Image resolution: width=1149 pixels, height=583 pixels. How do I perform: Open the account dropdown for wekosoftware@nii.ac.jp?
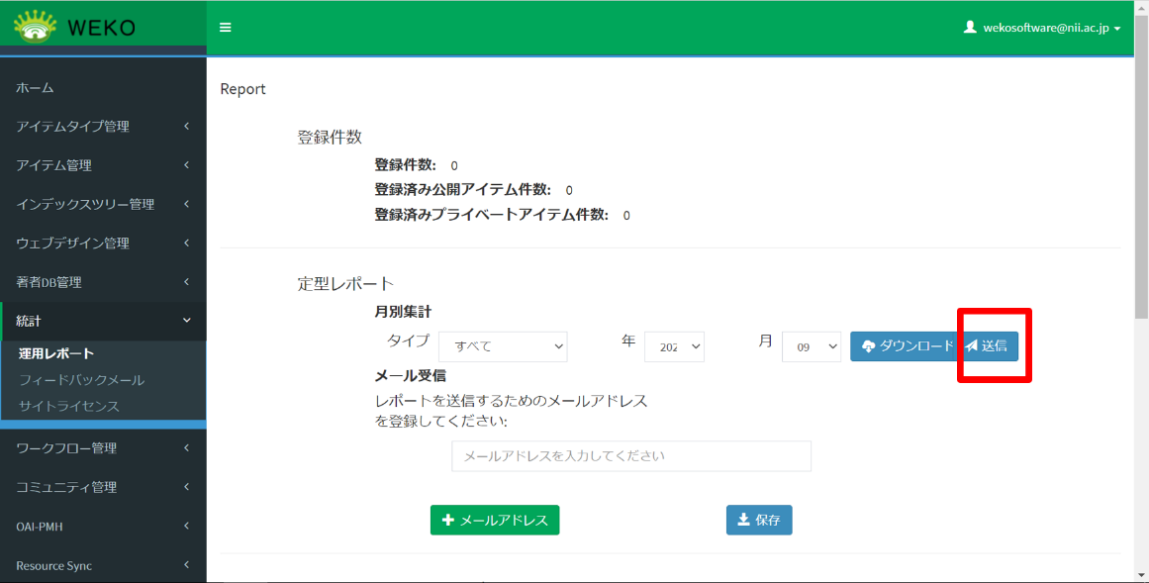1044,29
